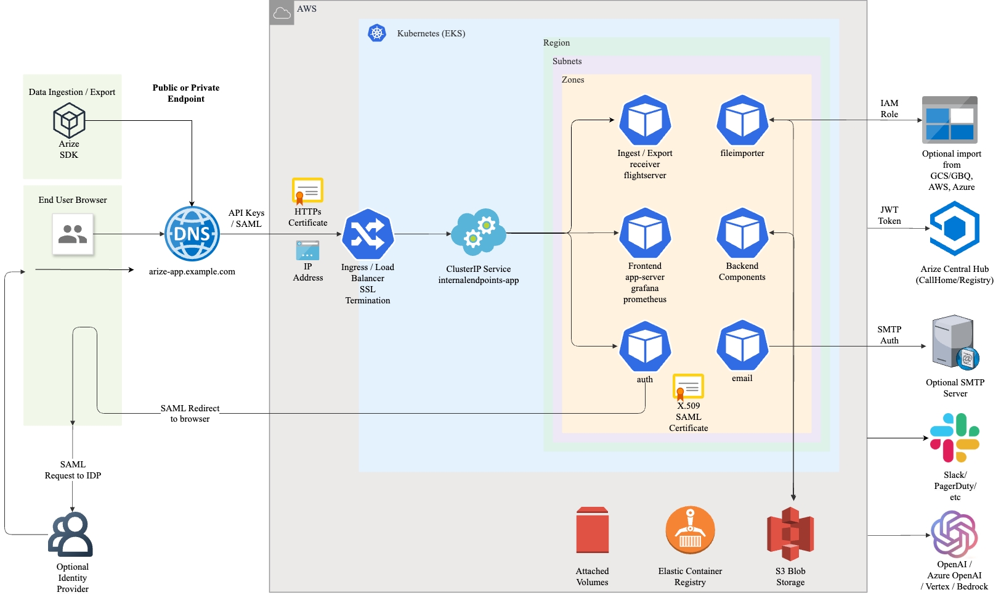Screen dimensions: 1001x595
Task: Click the Kubernetes (EKS) wheel icon
Action: click(x=377, y=33)
